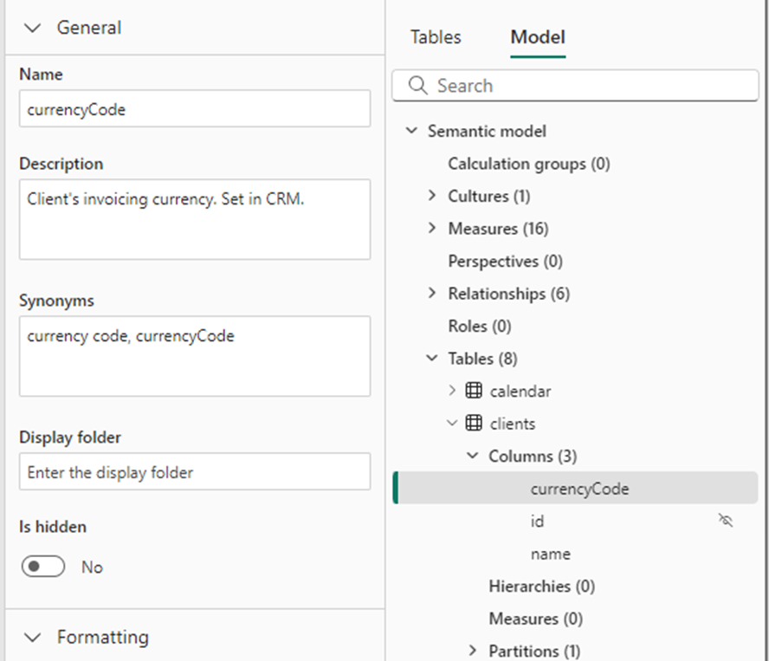
Task: Click hidden eye icon beside id column
Action: [x=726, y=521]
